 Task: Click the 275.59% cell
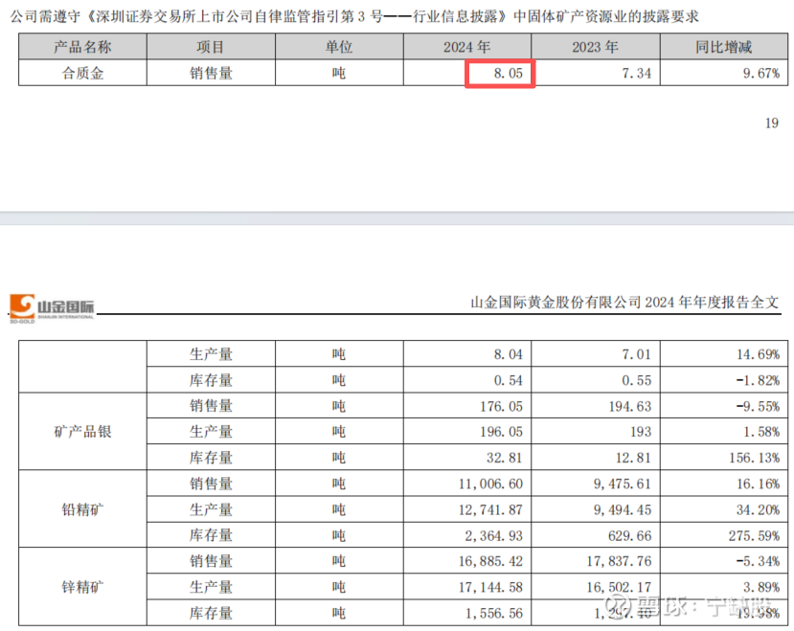pos(724,535)
